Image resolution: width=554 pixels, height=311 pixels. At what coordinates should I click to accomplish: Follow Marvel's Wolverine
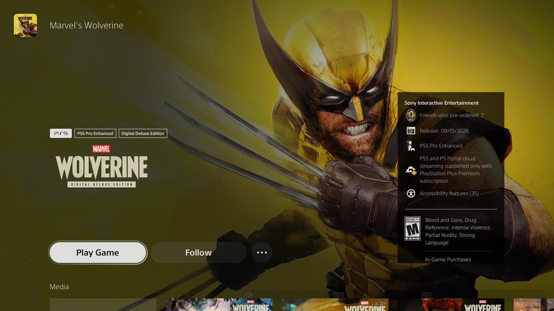coord(199,252)
